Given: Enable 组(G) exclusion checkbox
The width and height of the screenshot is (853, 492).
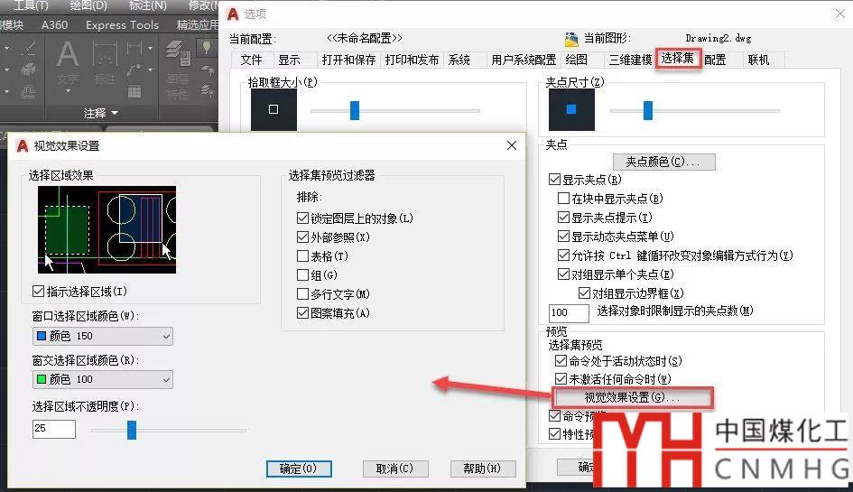Looking at the screenshot, I should click(x=303, y=274).
